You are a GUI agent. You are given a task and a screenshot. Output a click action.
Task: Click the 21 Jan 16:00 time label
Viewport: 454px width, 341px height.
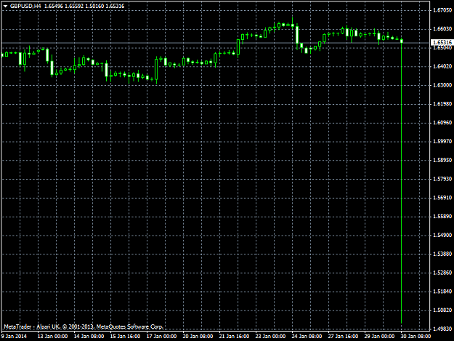coord(234,336)
